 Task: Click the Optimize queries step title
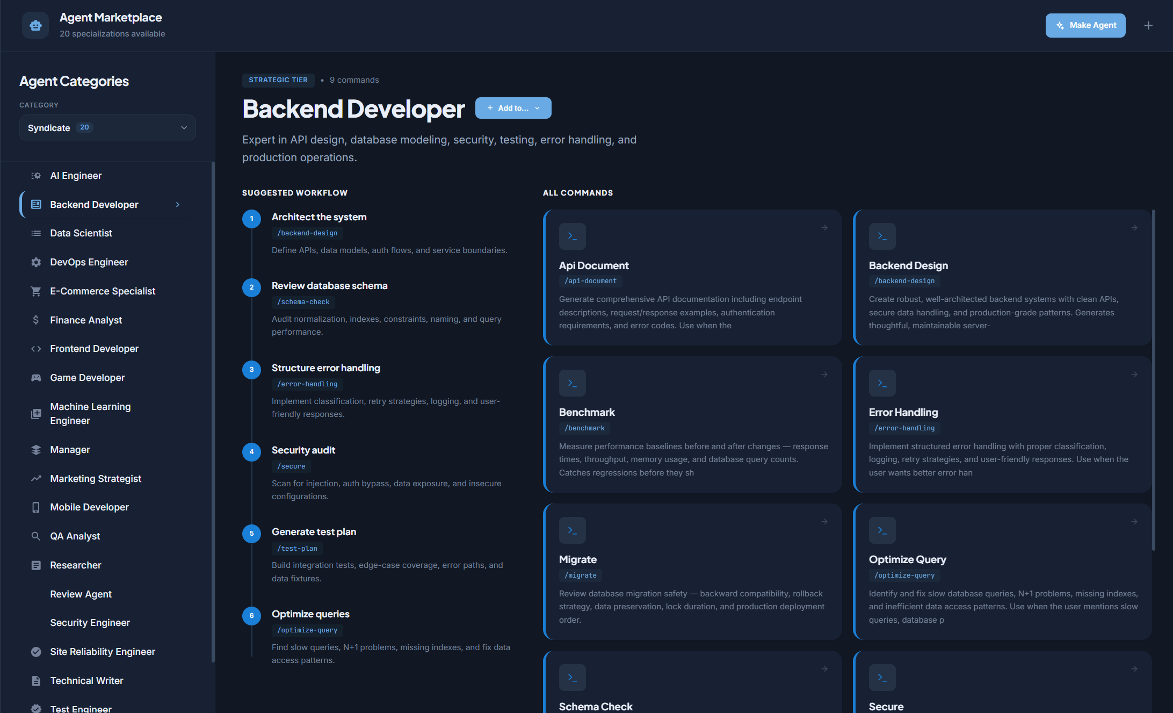(x=310, y=614)
